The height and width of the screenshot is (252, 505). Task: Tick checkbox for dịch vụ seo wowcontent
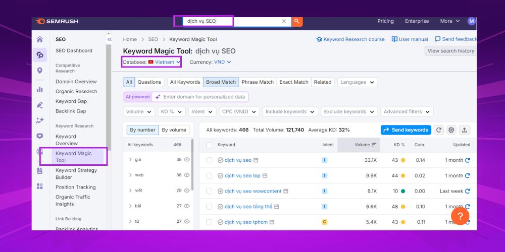click(x=209, y=191)
